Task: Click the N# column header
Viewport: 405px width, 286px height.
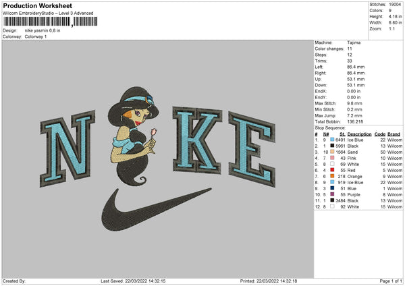Action: (x=326, y=134)
